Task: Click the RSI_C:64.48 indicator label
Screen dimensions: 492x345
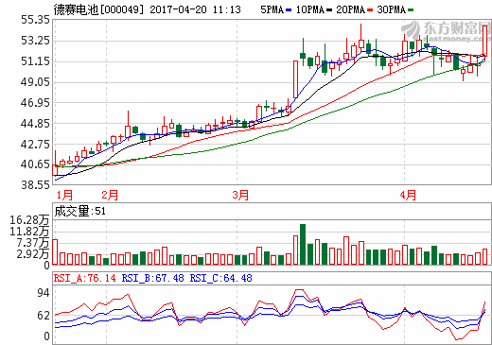Action: (220, 278)
